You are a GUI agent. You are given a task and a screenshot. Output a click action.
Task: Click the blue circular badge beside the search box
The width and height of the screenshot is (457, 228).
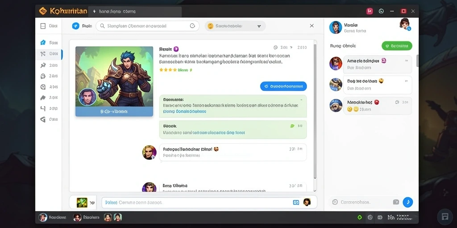pyautogui.click(x=75, y=26)
